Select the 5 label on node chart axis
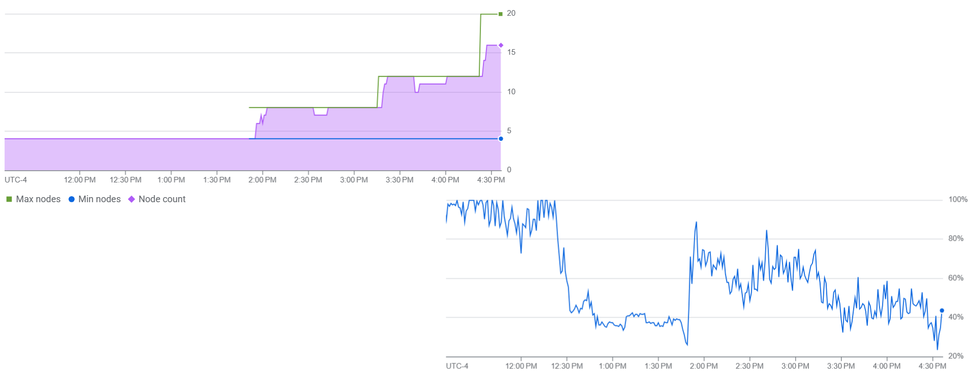The height and width of the screenshot is (375, 975). click(509, 131)
